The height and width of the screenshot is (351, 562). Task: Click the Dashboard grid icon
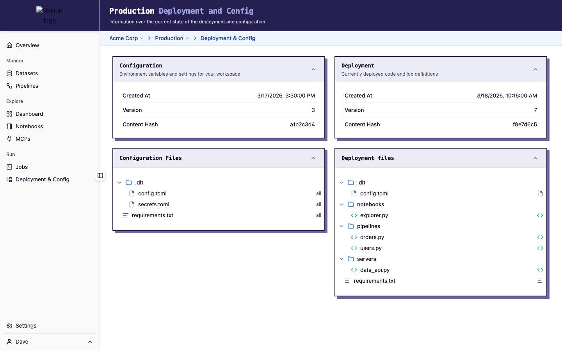(x=9, y=114)
